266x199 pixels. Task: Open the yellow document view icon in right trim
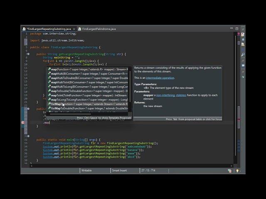pos(243,44)
